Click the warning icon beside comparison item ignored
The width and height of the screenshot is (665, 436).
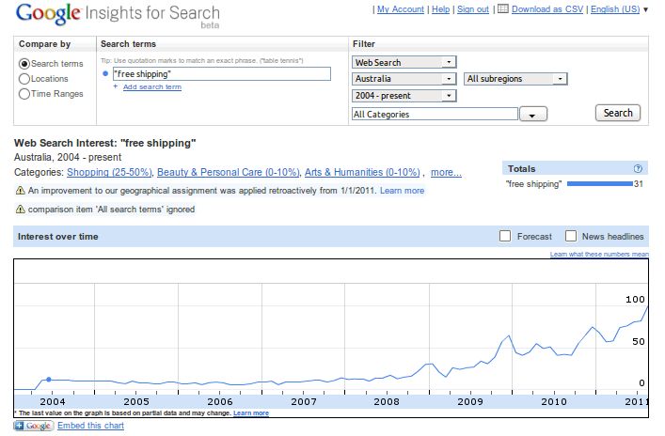20,209
